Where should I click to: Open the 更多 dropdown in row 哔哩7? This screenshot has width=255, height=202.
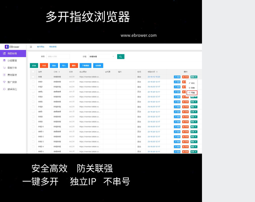pos(194,112)
